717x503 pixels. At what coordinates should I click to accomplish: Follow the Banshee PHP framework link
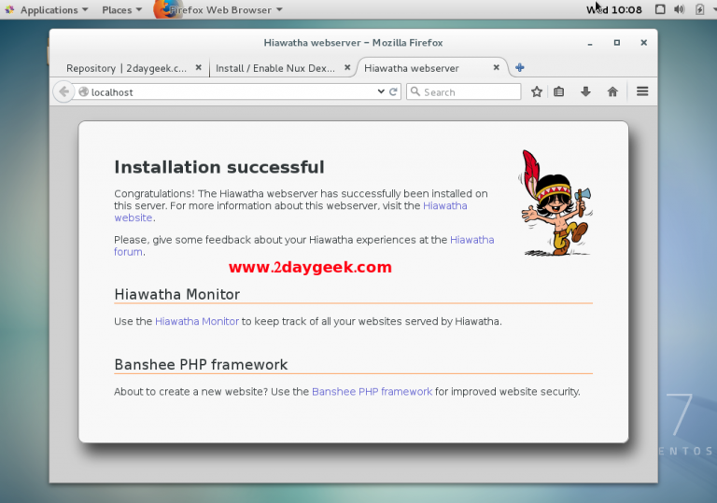(372, 392)
